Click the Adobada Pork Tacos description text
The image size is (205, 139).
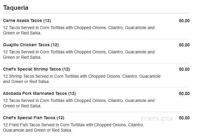(x=79, y=103)
